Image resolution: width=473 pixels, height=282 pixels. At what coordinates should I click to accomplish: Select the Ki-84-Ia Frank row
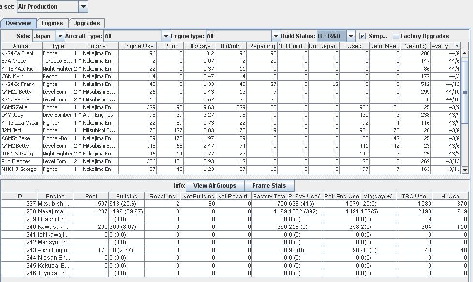231,53
